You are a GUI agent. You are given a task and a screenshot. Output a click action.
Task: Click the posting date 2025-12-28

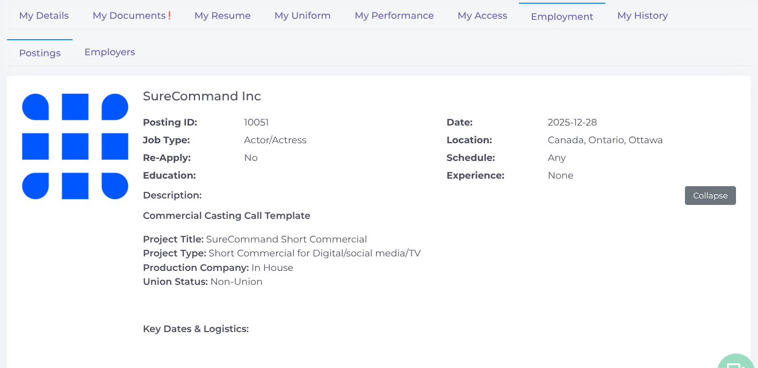[572, 122]
